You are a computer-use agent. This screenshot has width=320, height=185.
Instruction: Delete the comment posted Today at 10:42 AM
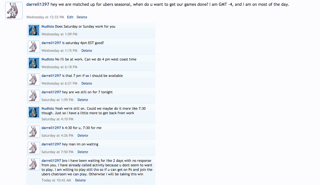click(80, 180)
